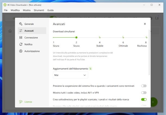Click the "Download simultanei" heading
Screen dimensions: 166x115
(x=64, y=32)
